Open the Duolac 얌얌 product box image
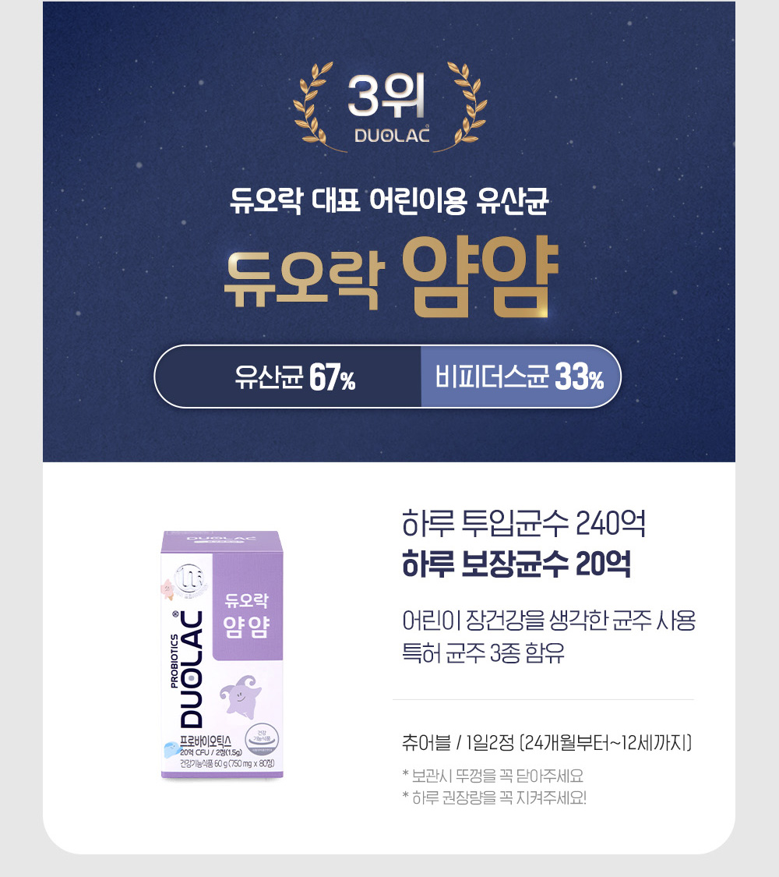 click(222, 654)
